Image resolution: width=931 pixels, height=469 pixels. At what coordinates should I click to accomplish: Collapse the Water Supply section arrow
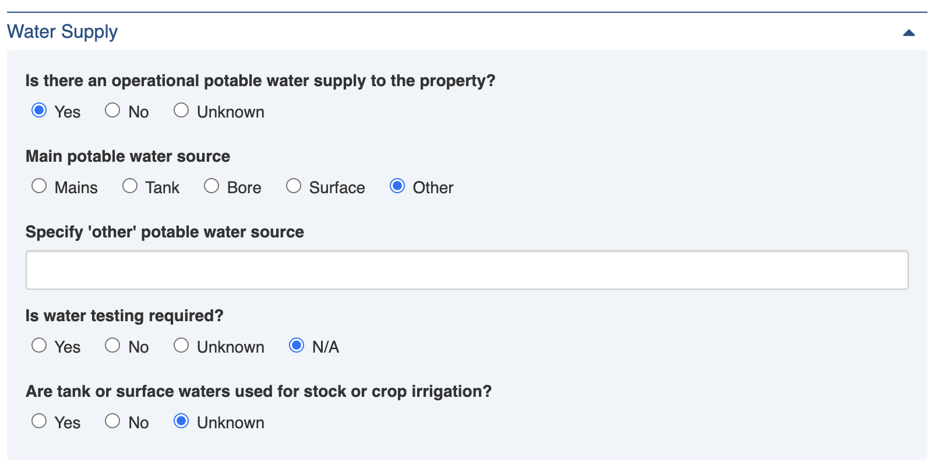(x=908, y=33)
